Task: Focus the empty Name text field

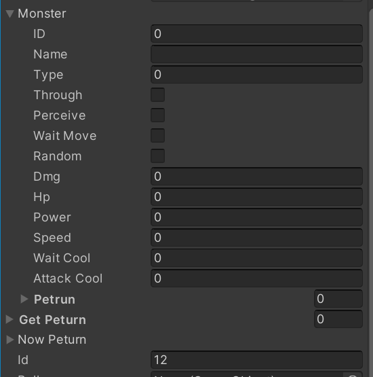Action: coord(256,54)
